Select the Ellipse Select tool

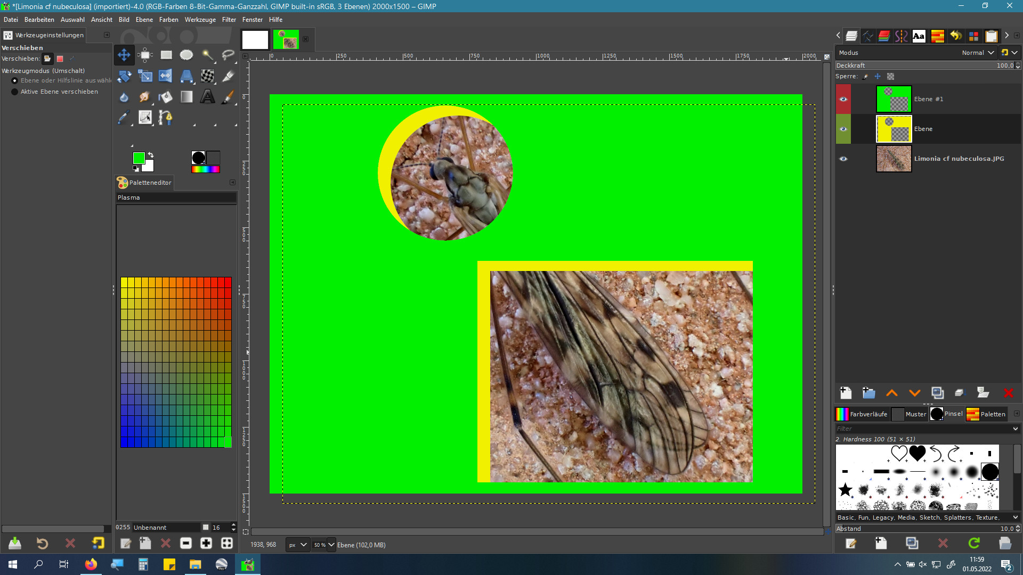(186, 55)
